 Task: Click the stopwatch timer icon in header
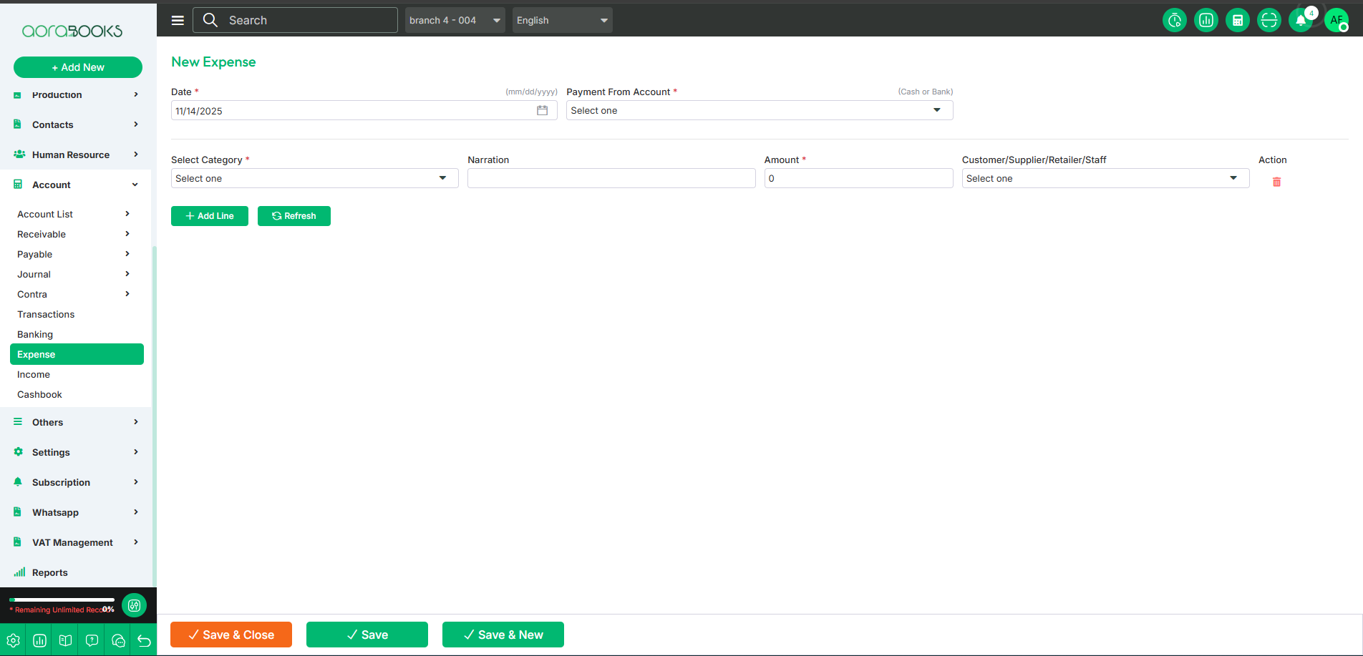(1174, 20)
